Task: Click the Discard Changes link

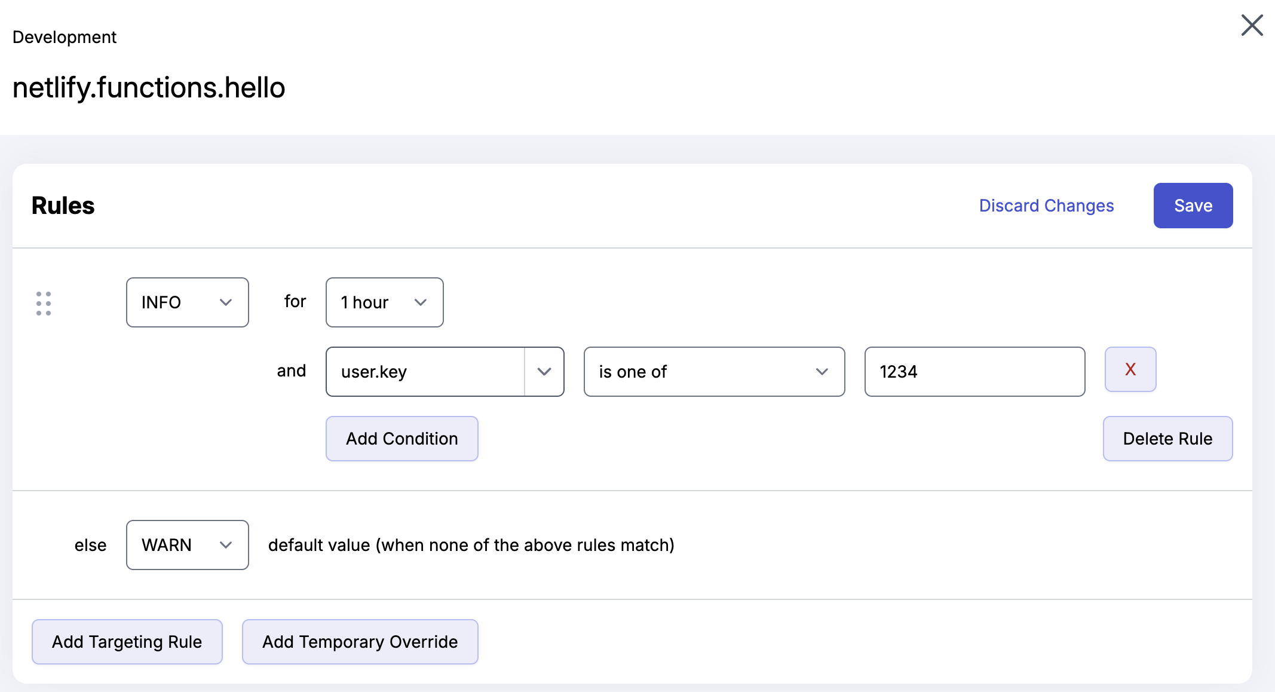Action: 1046,206
